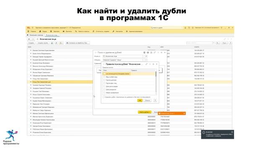Viewport: 268px width, 151px height.
Task: Click the find magnifier button near the search field
Action: pos(218,43)
